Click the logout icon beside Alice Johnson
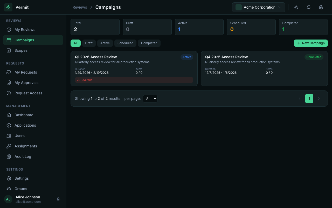 point(59,199)
